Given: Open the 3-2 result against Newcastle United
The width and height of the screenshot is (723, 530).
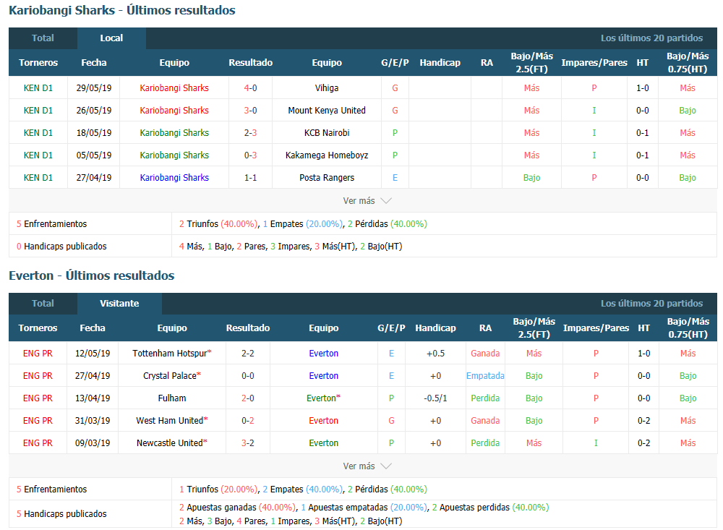Looking at the screenshot, I should point(247,443).
